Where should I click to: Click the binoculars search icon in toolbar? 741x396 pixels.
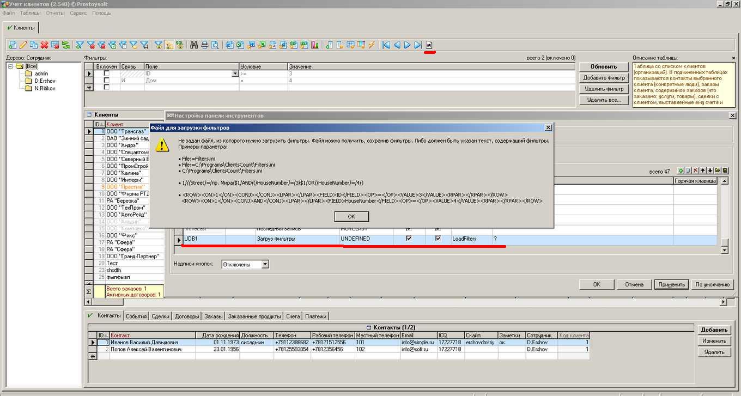(193, 45)
